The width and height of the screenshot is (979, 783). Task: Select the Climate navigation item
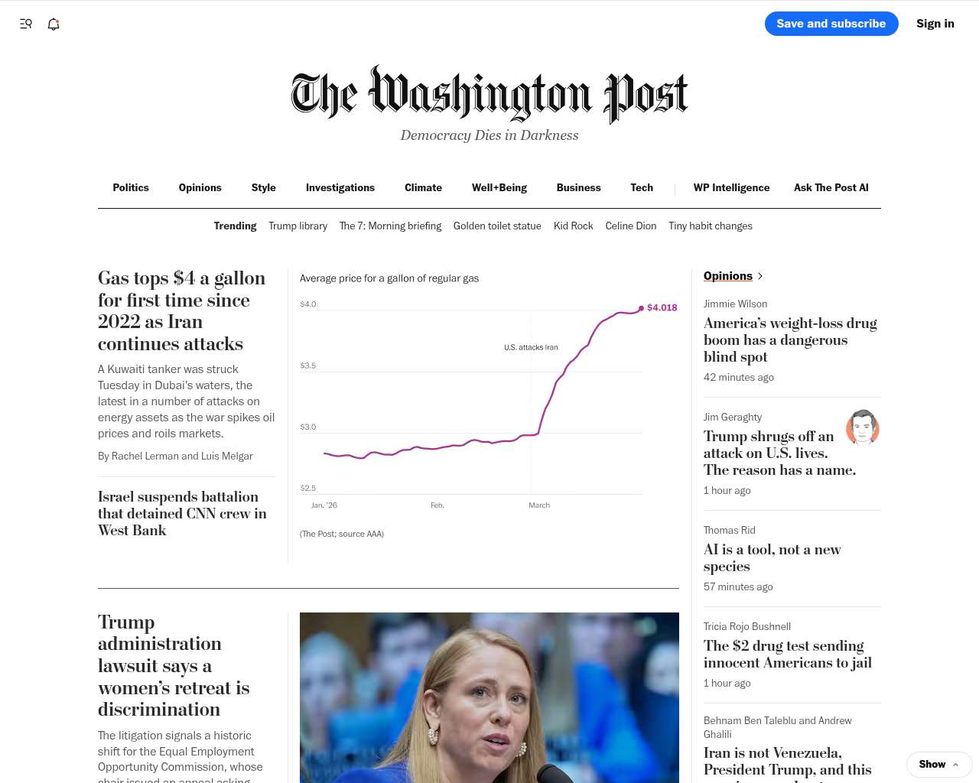tap(423, 187)
